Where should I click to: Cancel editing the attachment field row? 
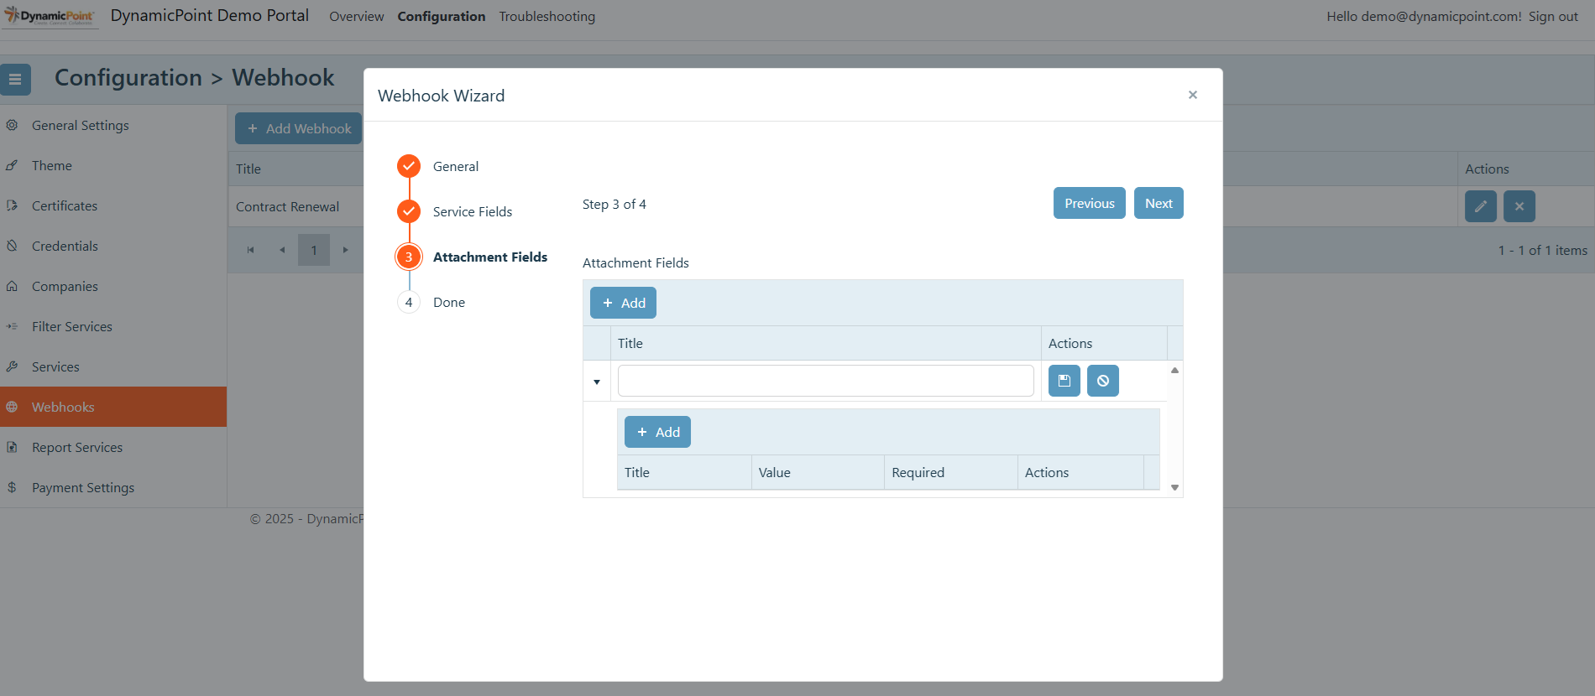click(x=1103, y=381)
